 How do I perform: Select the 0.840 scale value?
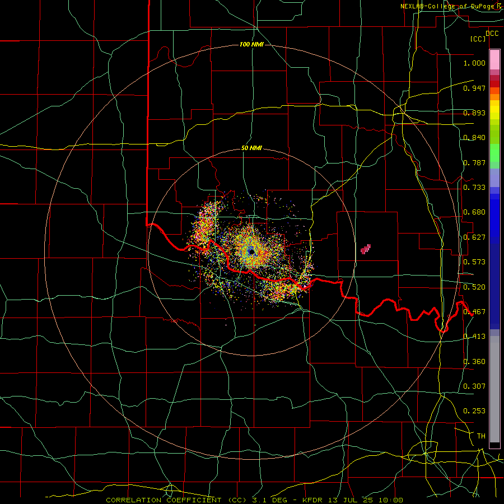(x=474, y=138)
